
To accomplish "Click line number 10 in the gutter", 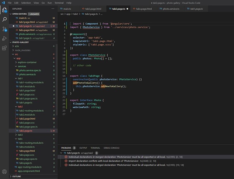I will [x=64, y=55].
